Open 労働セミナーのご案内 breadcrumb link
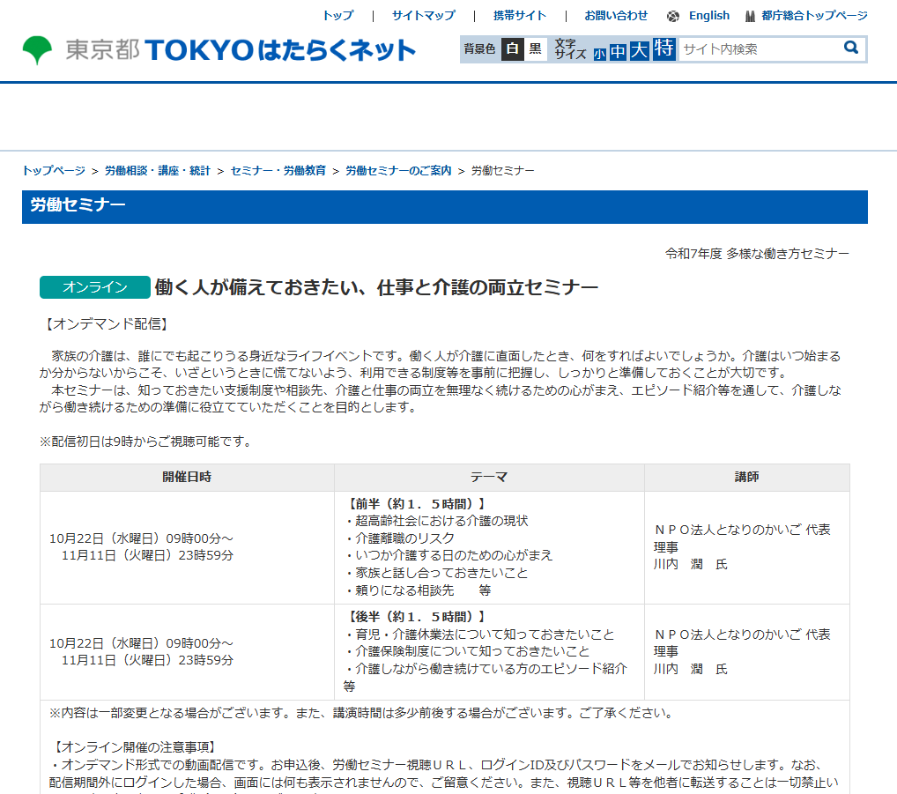Screen dimensions: 897x794 point(398,171)
